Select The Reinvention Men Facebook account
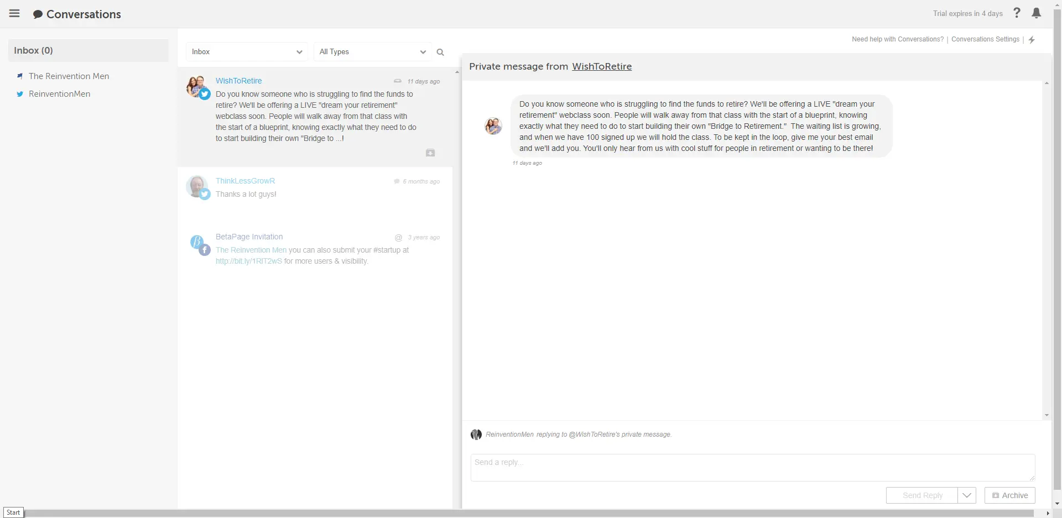Screen dimensions: 1062x518 tap(69, 76)
